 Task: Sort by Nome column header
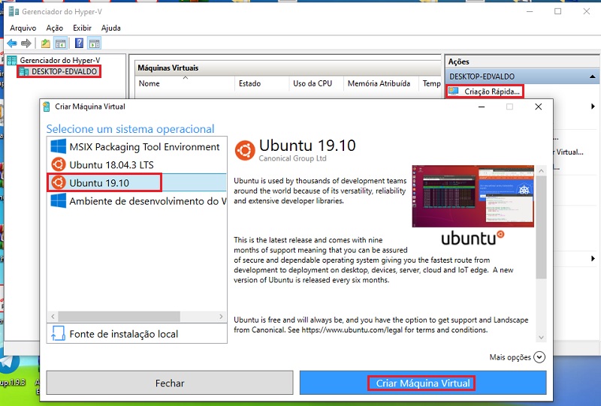tap(185, 83)
